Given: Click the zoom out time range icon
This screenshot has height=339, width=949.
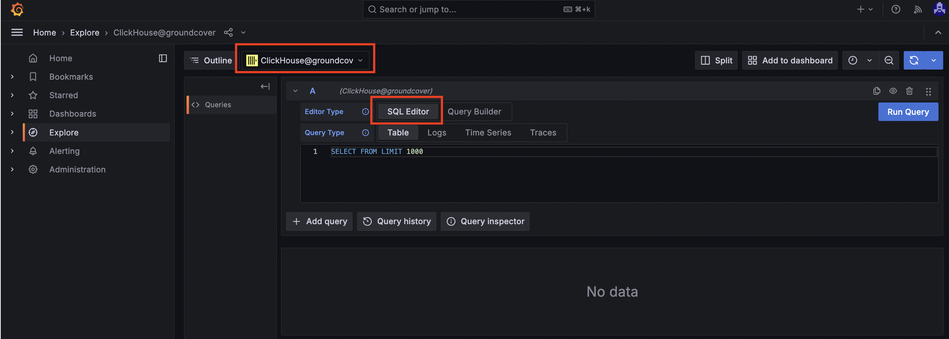Looking at the screenshot, I should [x=889, y=60].
